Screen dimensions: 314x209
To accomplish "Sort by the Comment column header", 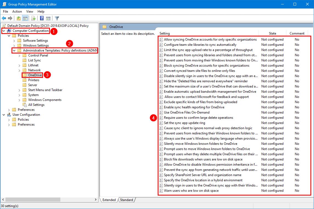I will [297, 33].
